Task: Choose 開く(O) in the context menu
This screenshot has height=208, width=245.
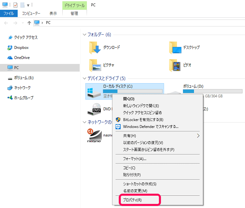Action: (x=158, y=99)
